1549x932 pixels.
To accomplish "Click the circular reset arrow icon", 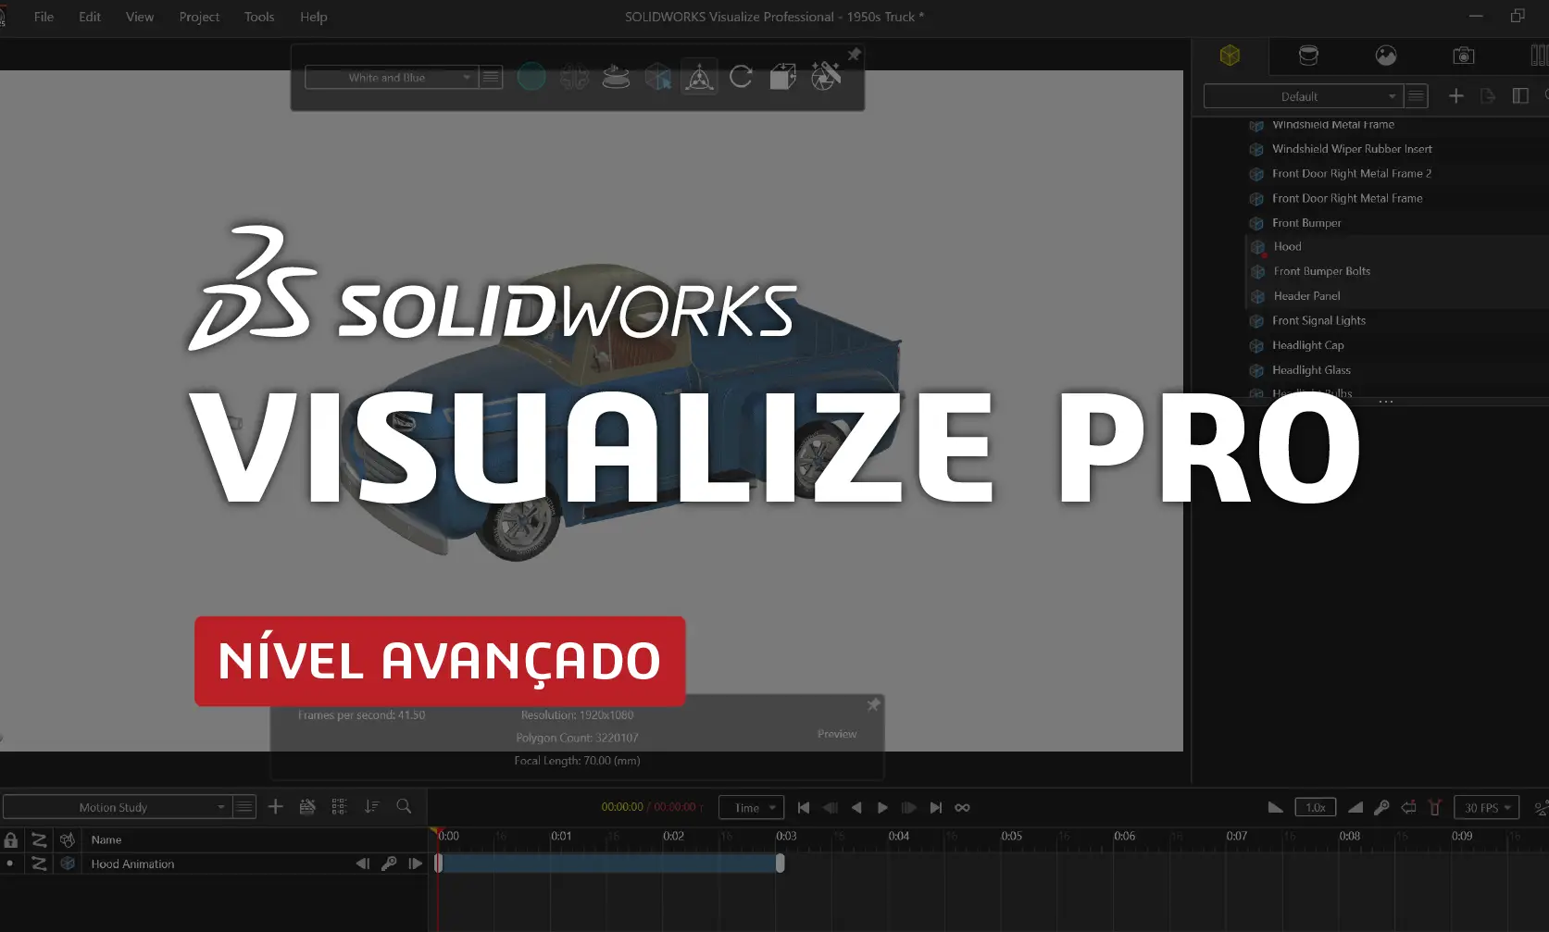I will 741,77.
